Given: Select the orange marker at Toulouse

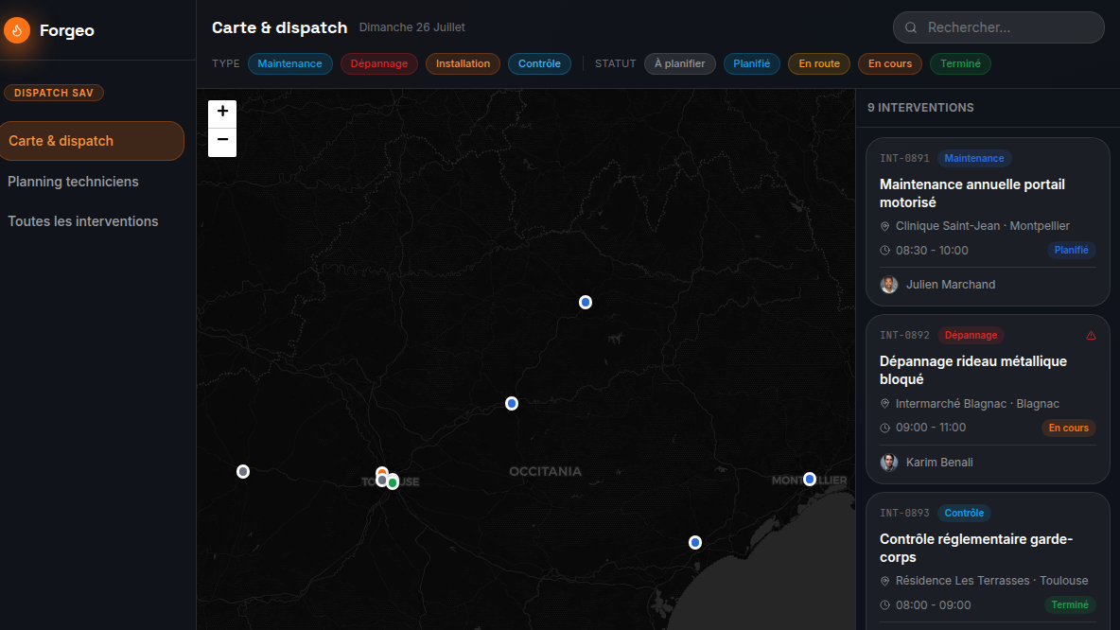Looking at the screenshot, I should pos(382,471).
